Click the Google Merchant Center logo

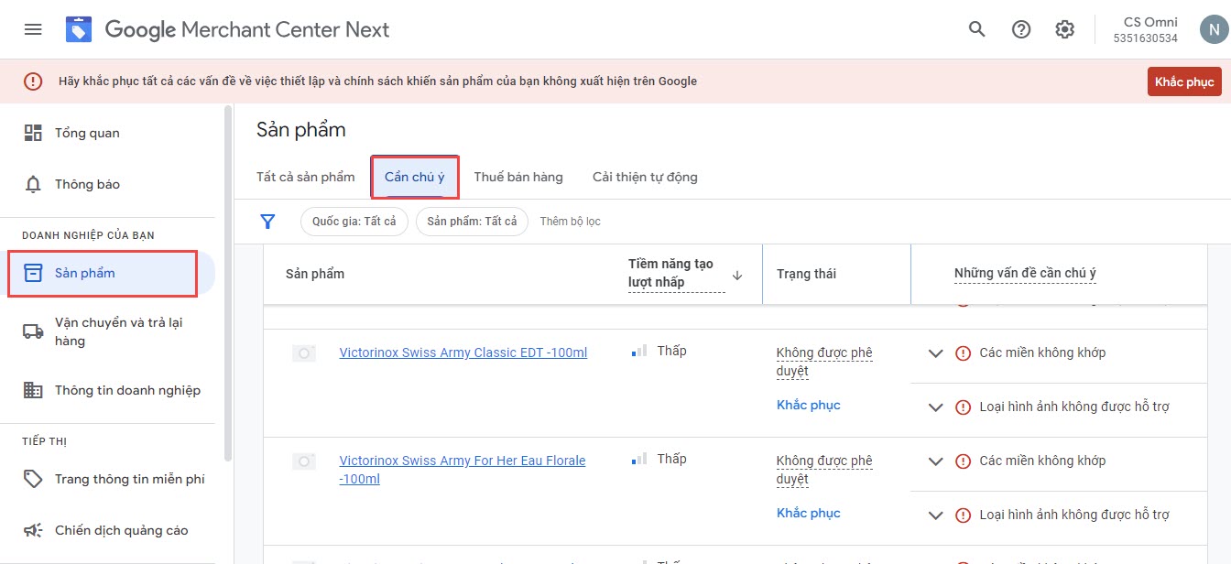point(80,29)
